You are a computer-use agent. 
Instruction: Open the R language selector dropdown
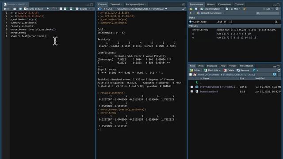tap(191, 13)
